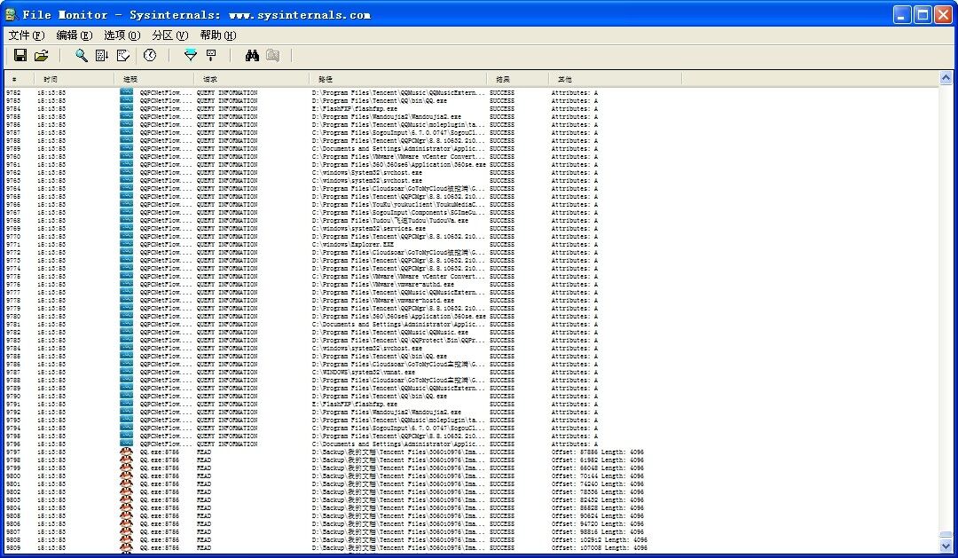Click READ on the Offset 82432 row
The image size is (958, 558).
[204, 500]
